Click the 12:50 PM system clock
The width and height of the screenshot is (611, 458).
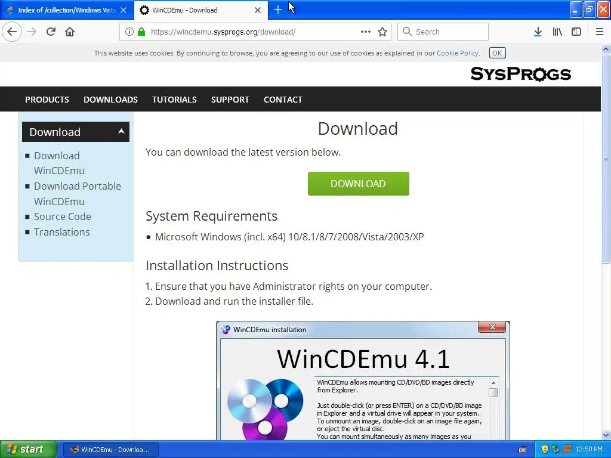point(589,450)
